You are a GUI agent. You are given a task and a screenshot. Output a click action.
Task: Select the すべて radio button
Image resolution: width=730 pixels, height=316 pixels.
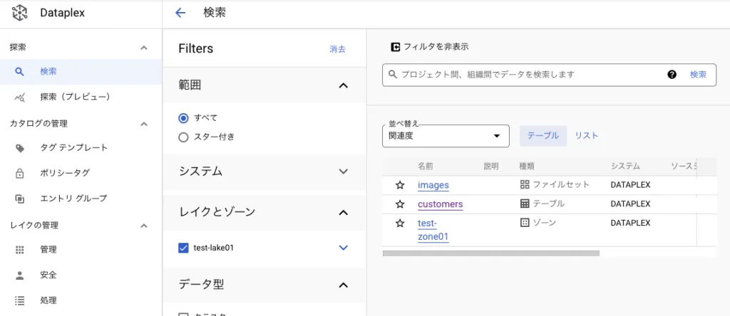(x=183, y=118)
